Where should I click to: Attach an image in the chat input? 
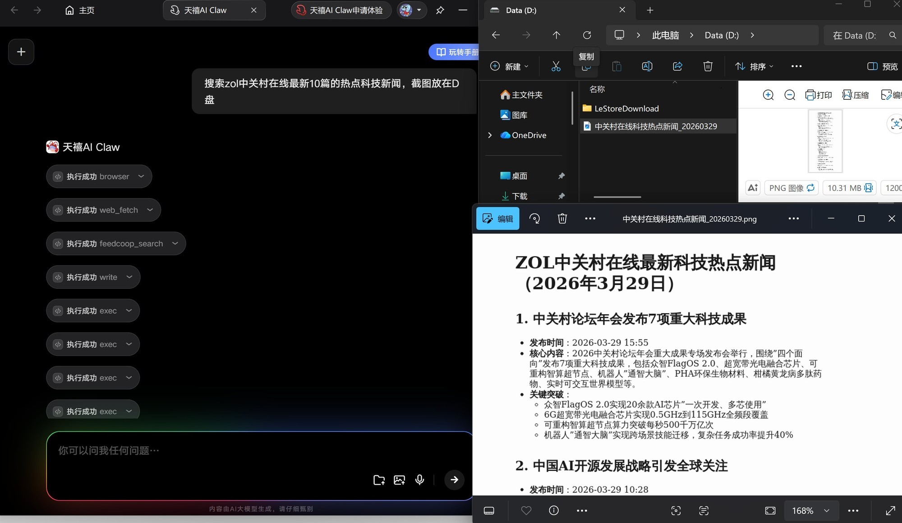399,480
